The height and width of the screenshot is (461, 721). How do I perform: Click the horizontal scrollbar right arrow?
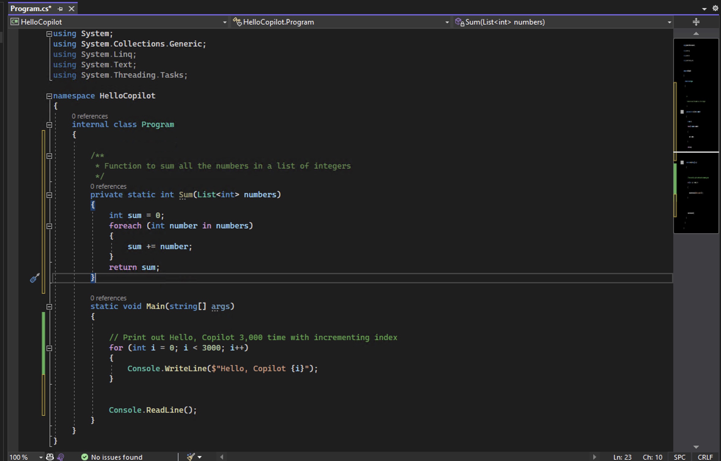point(594,457)
